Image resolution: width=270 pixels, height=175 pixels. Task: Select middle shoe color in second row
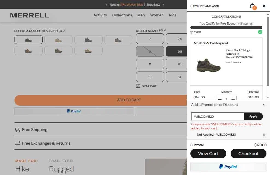point(58,51)
